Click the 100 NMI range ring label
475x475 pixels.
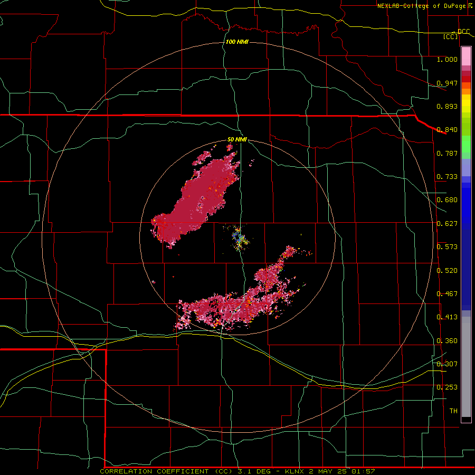[237, 42]
